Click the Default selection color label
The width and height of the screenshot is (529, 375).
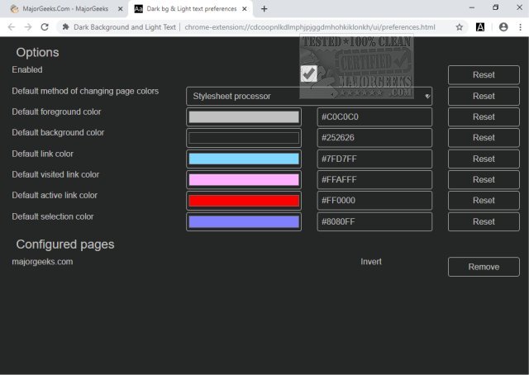click(x=53, y=216)
